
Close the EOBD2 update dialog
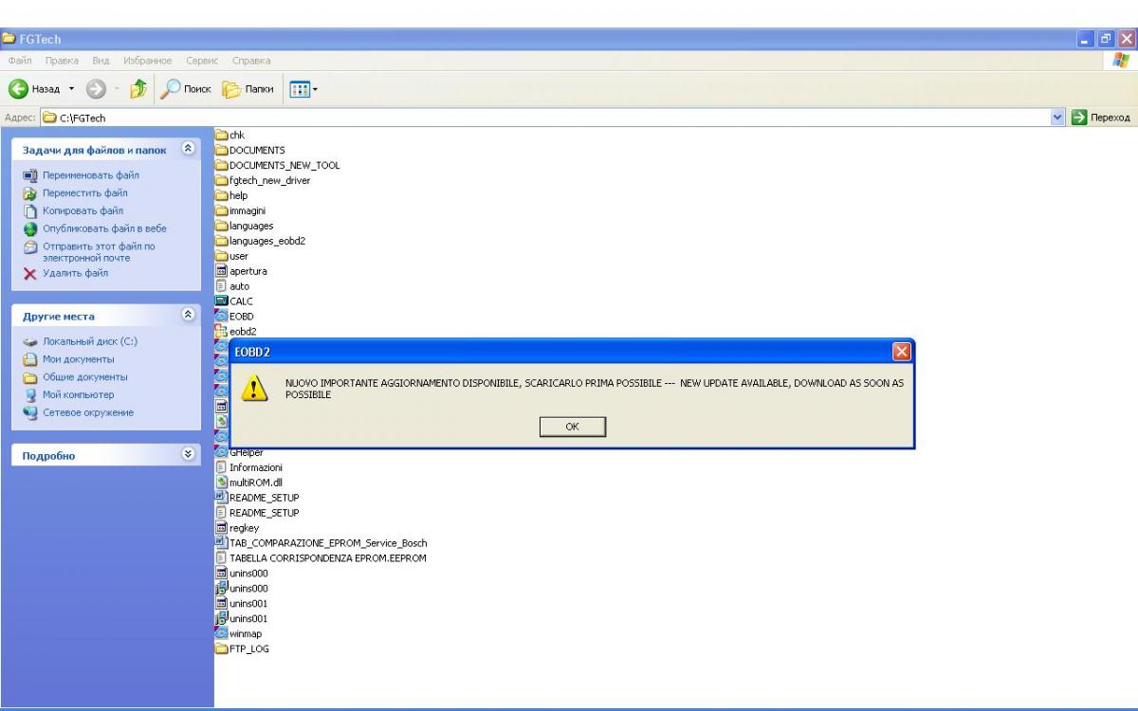click(902, 352)
